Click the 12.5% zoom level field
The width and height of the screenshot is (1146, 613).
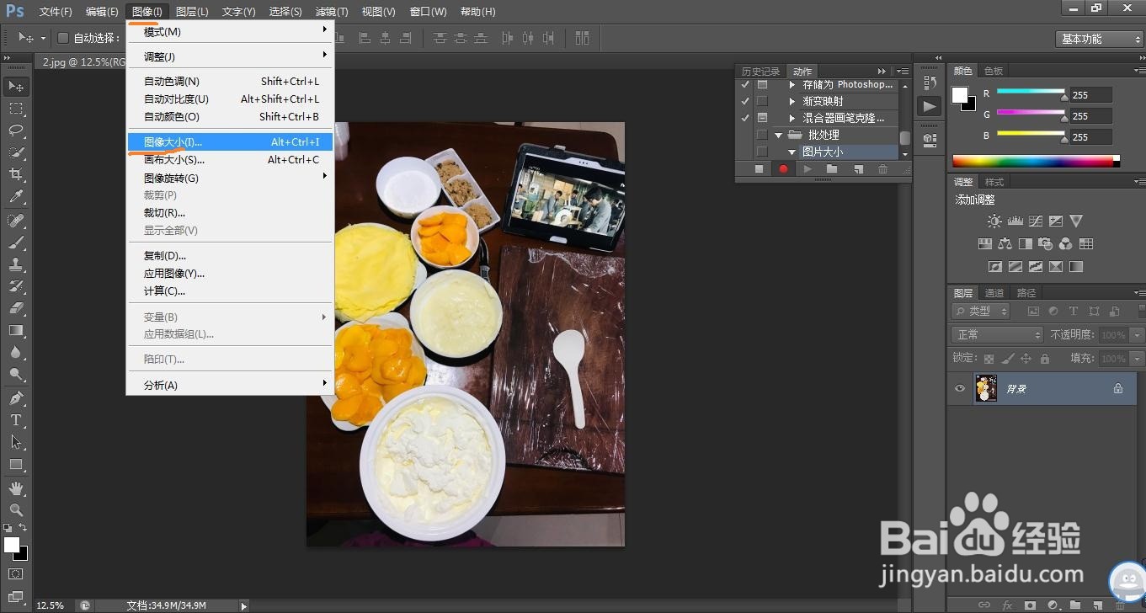click(x=52, y=605)
